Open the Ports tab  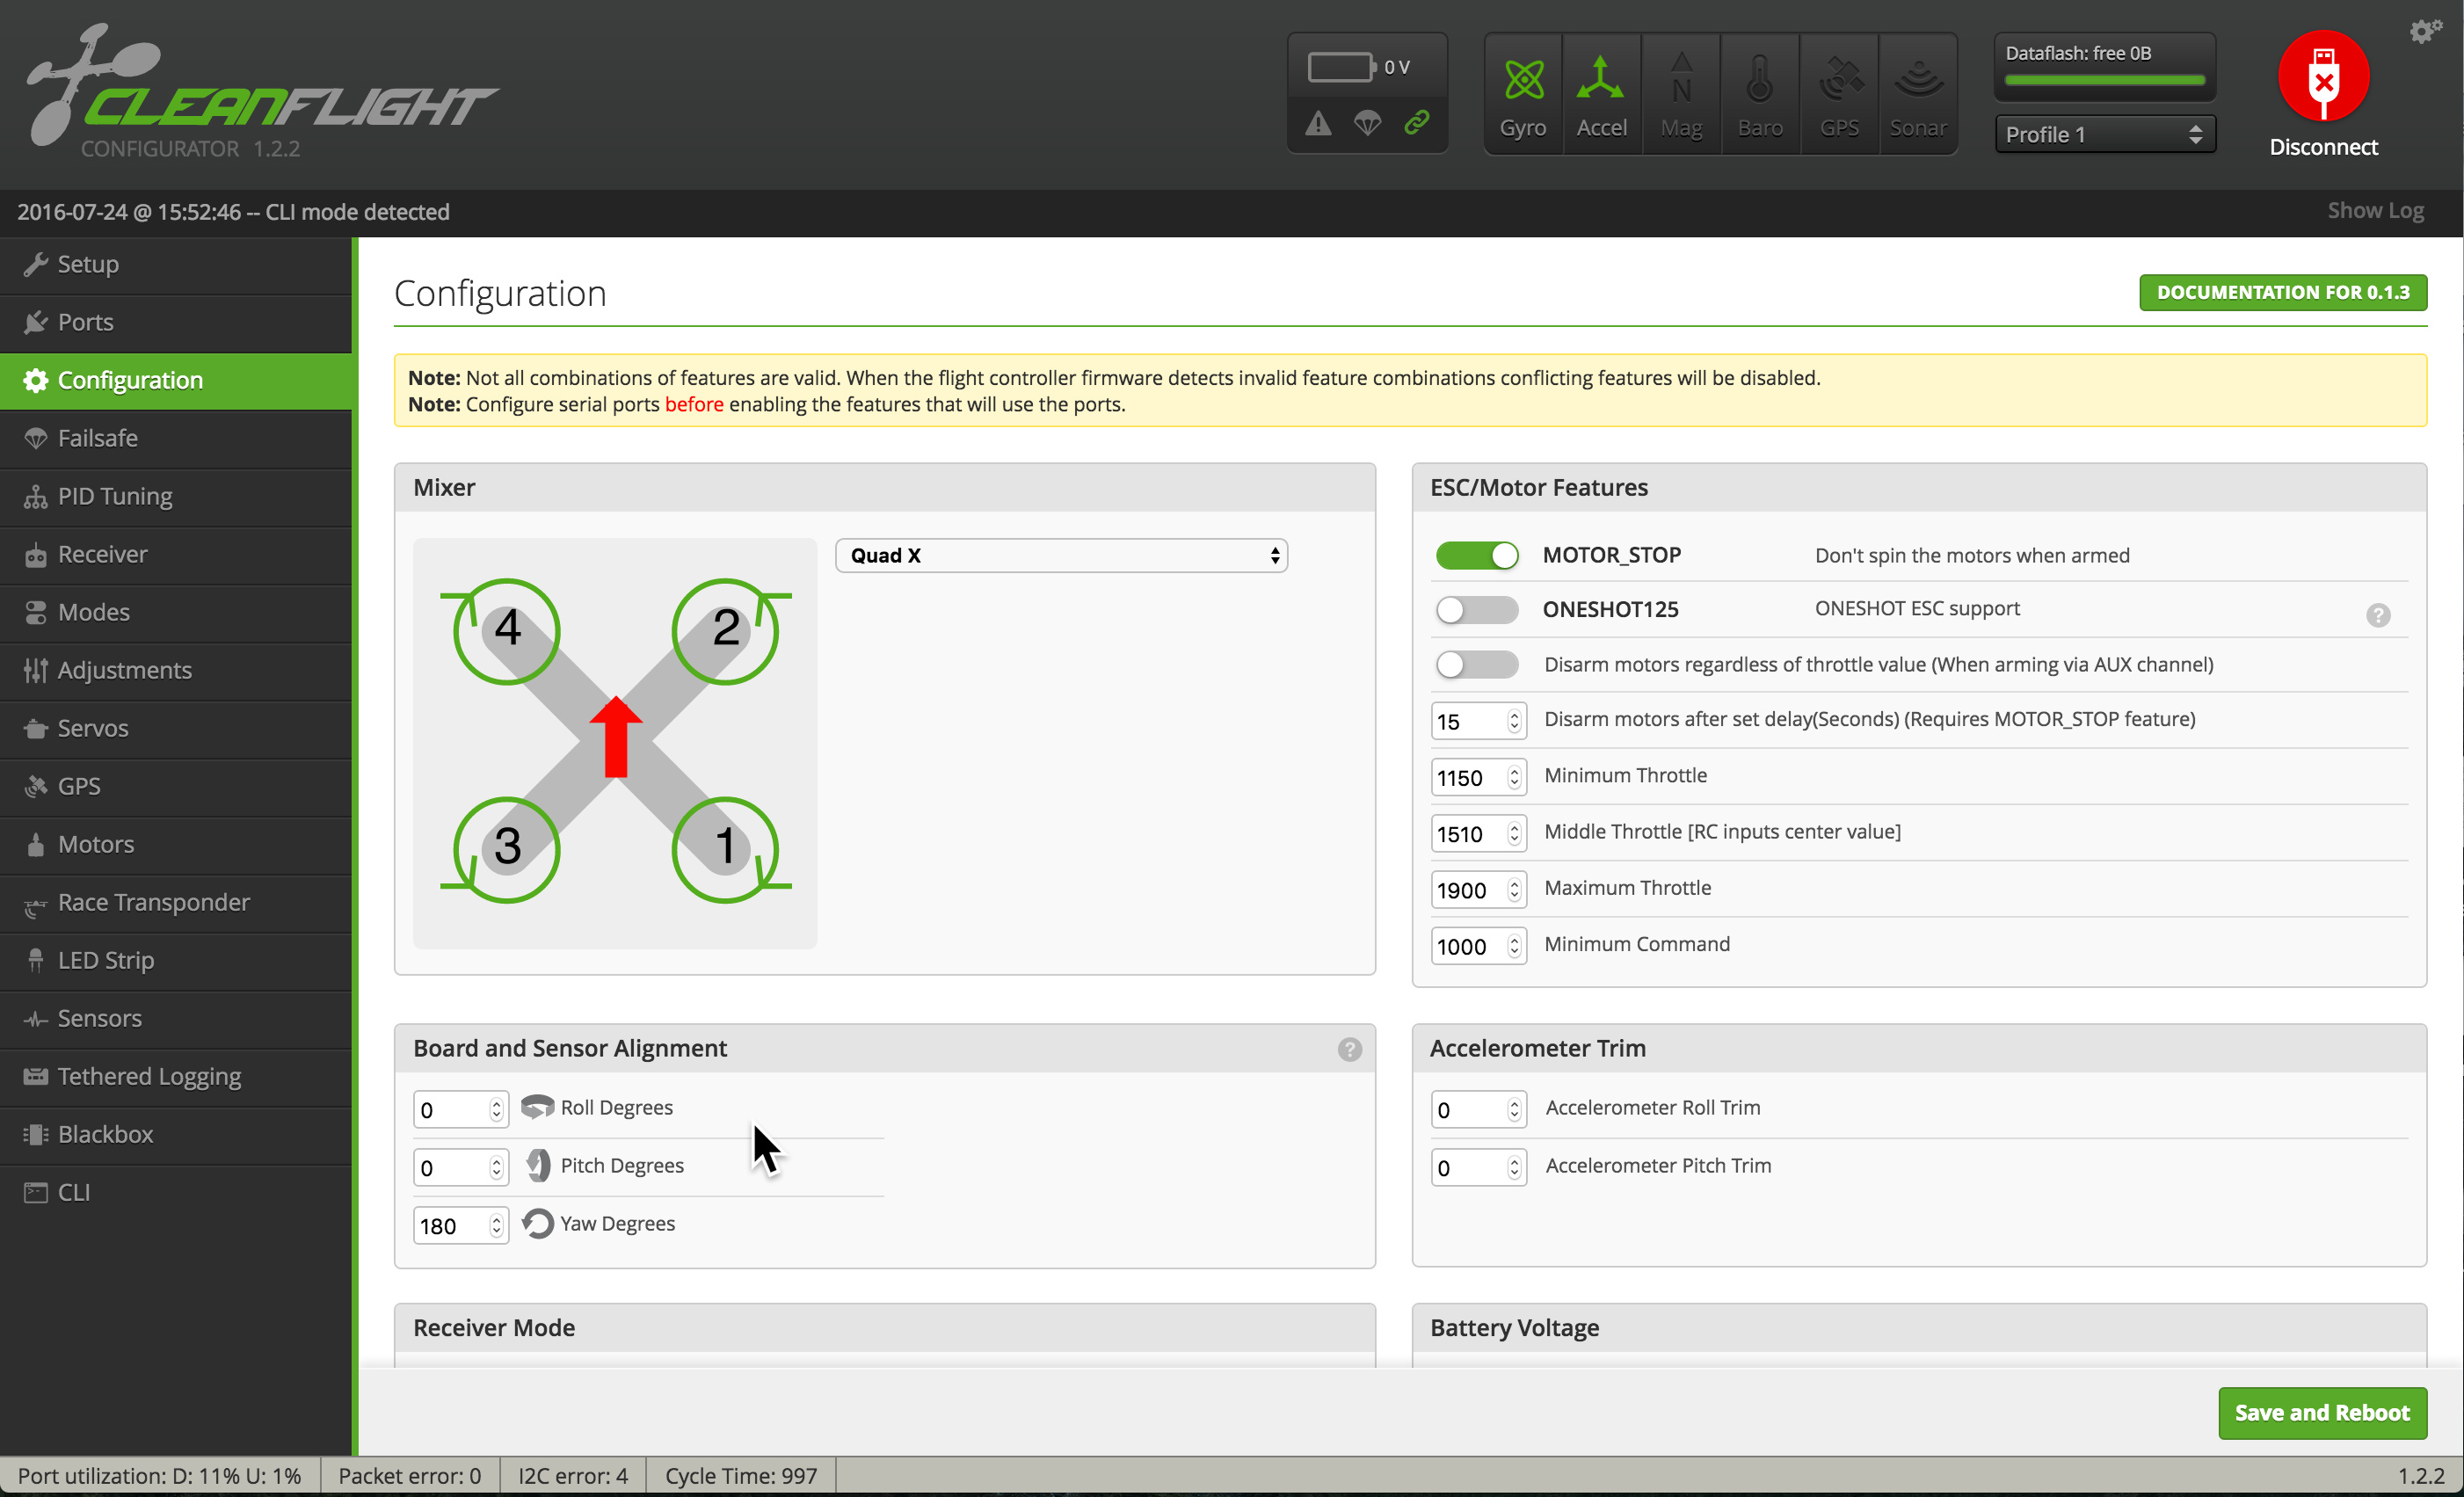[x=176, y=322]
